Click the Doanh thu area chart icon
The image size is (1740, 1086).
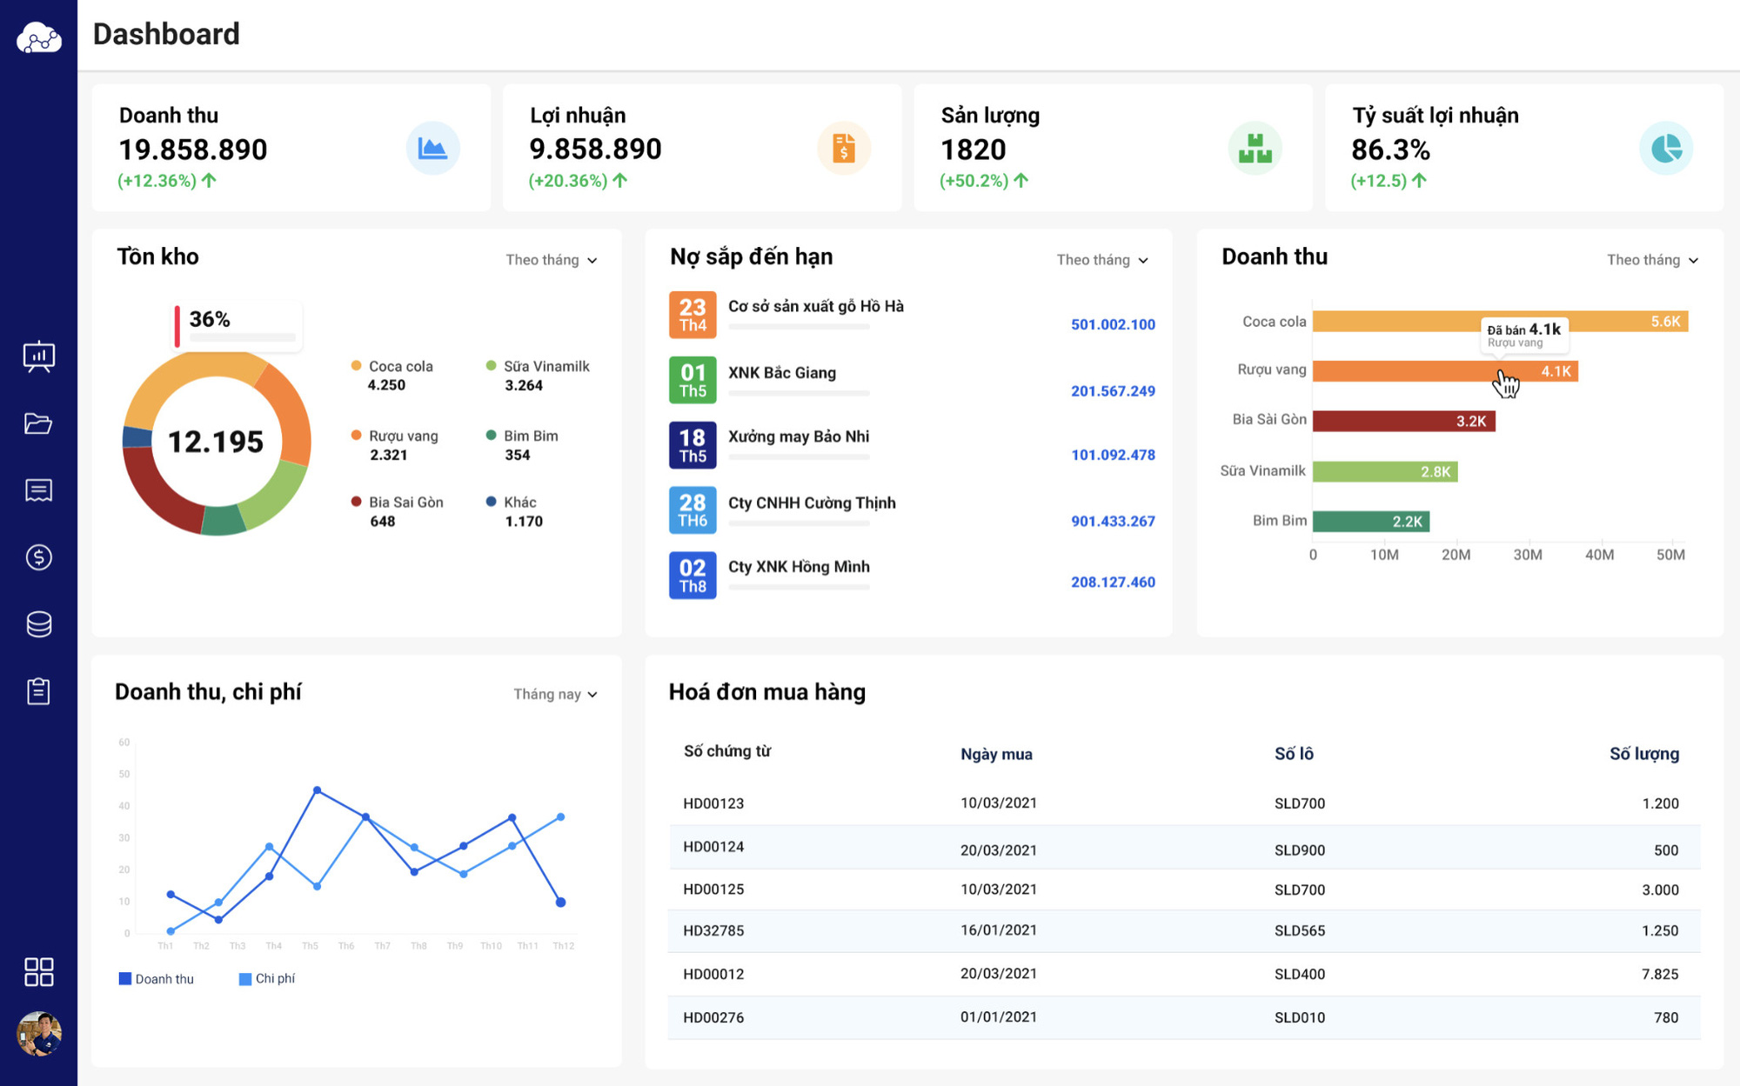tap(432, 149)
